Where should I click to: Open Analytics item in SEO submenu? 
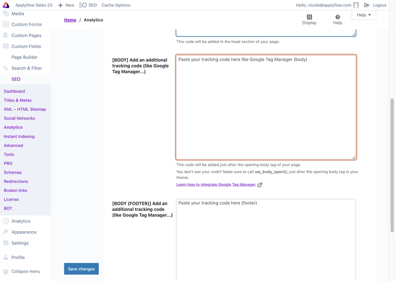[x=13, y=127]
